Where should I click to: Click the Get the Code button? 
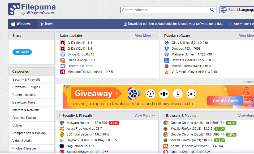coord(225,101)
